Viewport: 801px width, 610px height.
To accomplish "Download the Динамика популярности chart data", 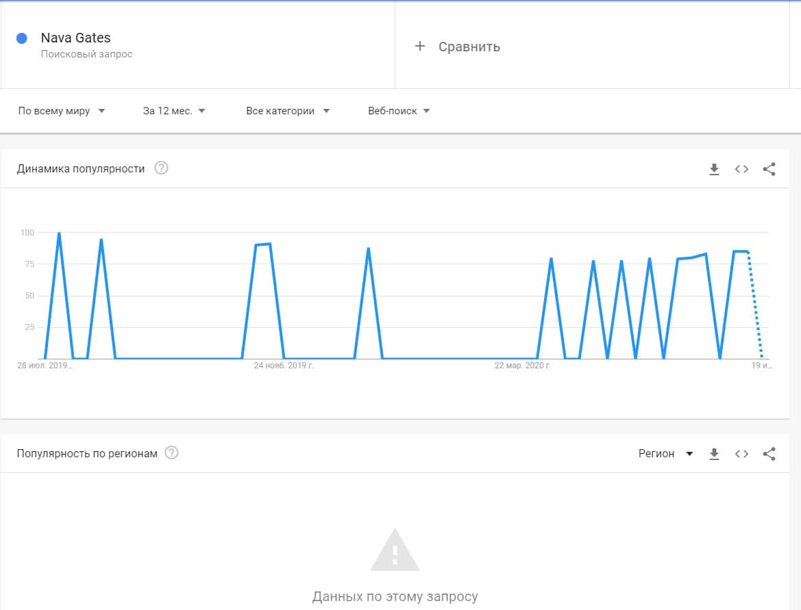I will point(714,169).
